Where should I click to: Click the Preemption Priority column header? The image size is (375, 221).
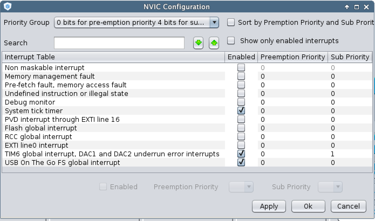[x=292, y=57]
